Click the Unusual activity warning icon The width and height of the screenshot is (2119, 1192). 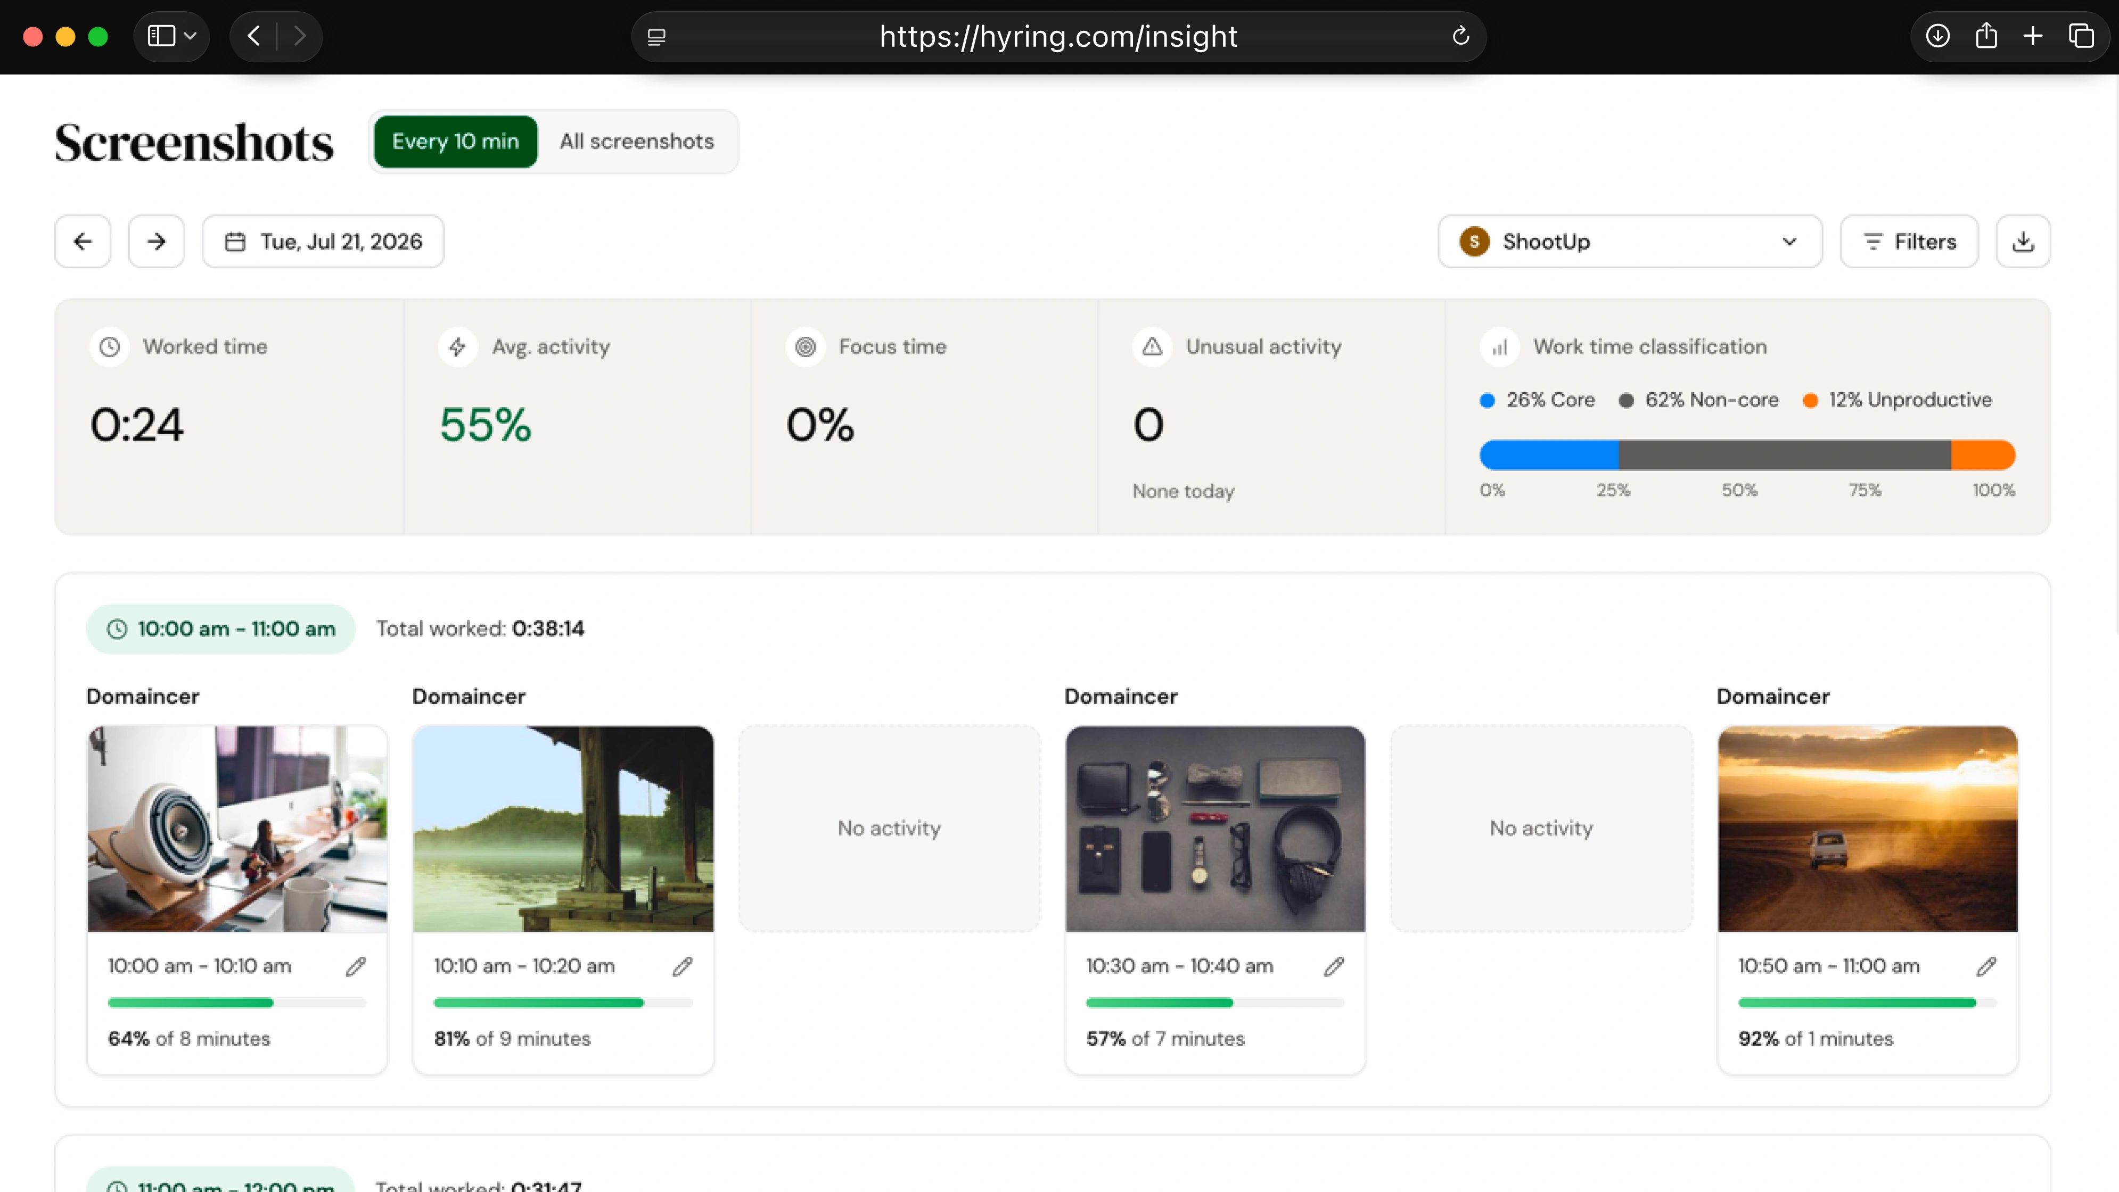[1153, 347]
